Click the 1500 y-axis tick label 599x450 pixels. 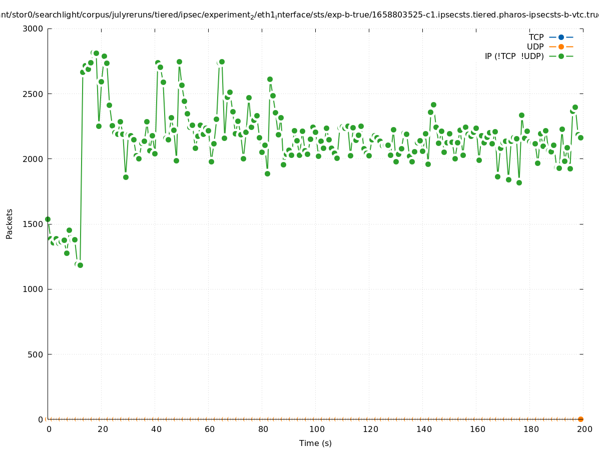tap(33, 224)
